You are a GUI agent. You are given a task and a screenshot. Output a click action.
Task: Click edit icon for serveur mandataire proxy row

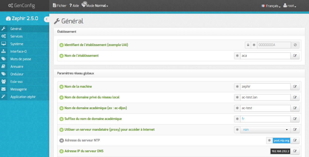295,130
